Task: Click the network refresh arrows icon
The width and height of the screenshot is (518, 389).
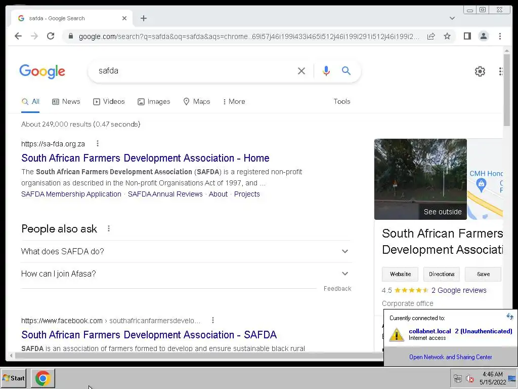Action: click(x=509, y=317)
